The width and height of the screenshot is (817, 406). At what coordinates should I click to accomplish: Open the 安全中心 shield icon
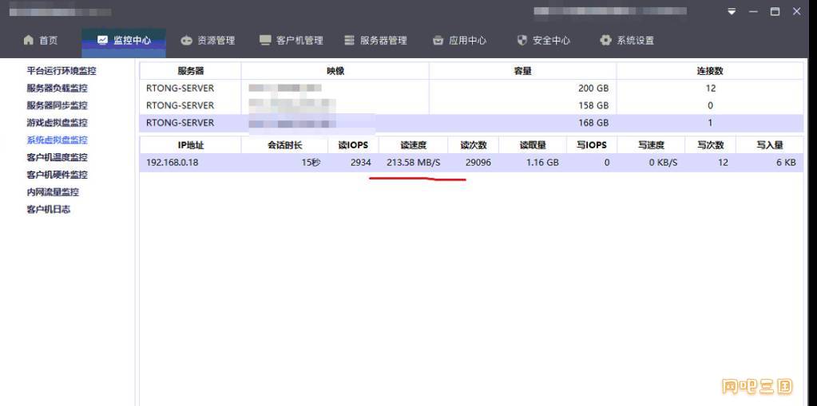click(522, 40)
